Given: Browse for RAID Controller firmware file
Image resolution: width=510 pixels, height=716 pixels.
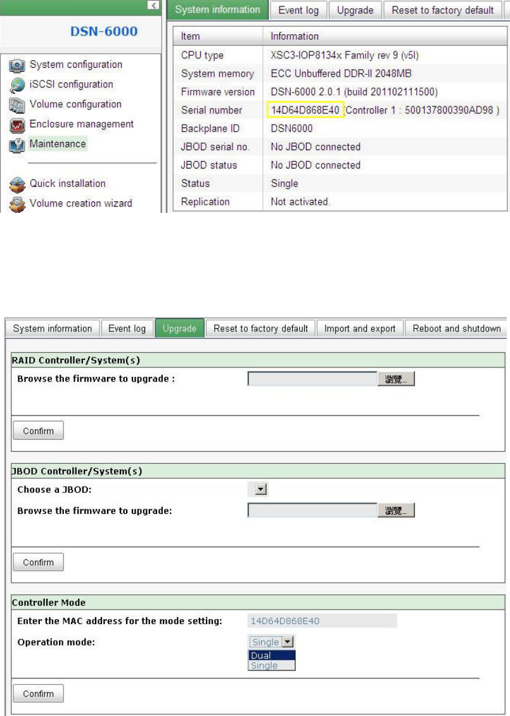Looking at the screenshot, I should 396,379.
